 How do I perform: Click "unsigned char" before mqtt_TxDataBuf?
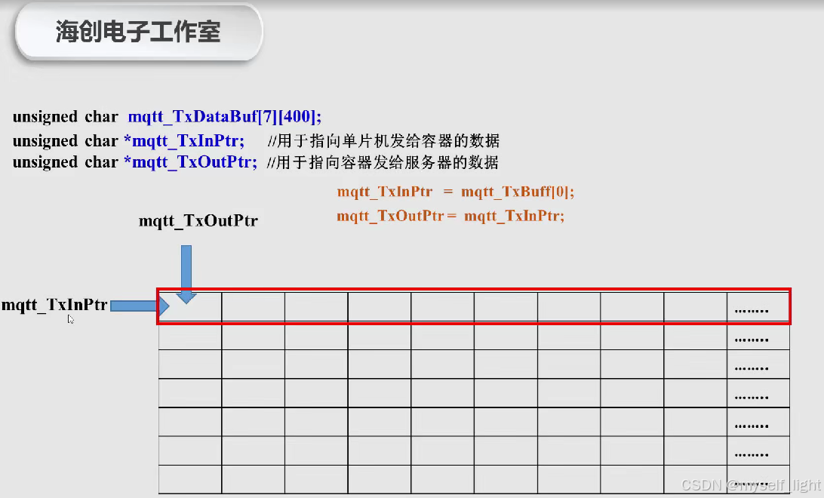click(x=65, y=117)
